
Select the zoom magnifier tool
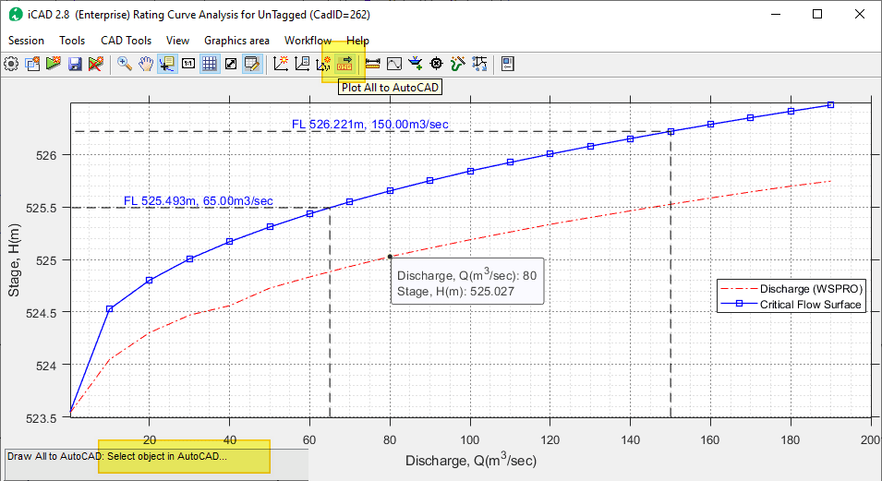(x=124, y=64)
